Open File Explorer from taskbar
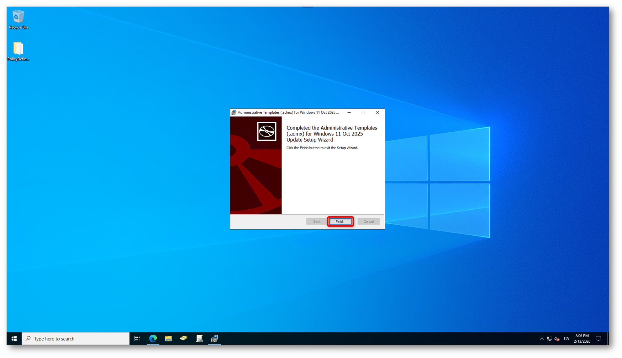Screen dimensions: 622x358 [x=168, y=339]
